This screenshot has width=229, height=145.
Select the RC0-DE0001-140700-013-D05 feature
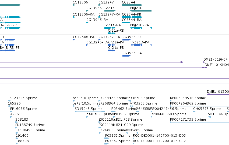(159, 136)
